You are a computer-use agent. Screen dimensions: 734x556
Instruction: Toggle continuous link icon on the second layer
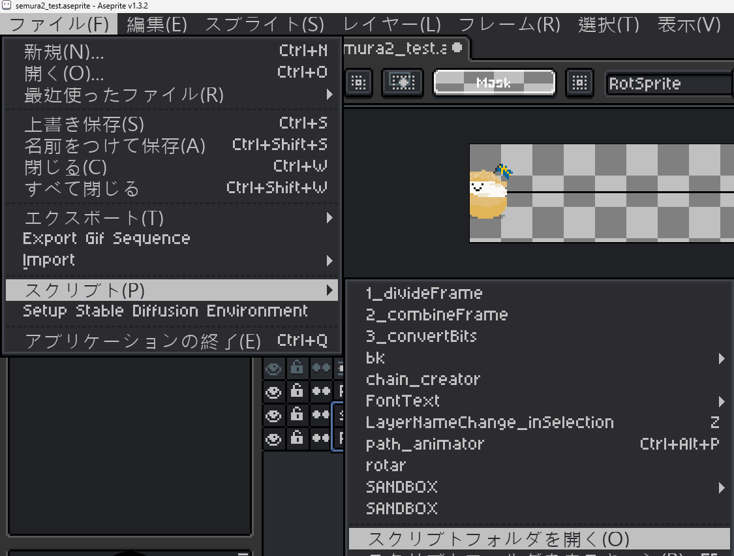(x=321, y=414)
